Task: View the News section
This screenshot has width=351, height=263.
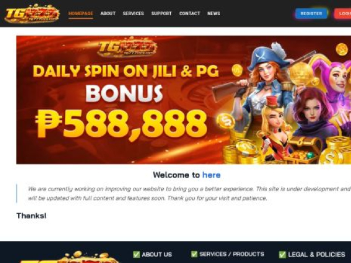Action: [214, 13]
